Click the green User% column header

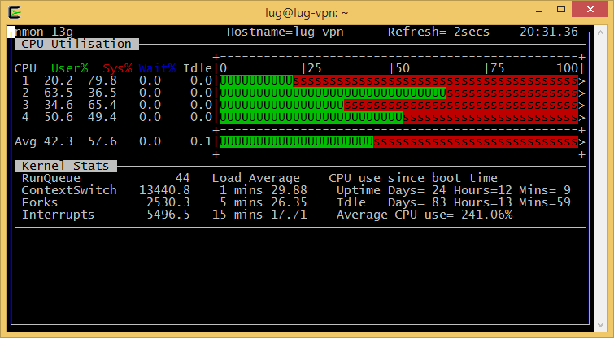(x=69, y=68)
